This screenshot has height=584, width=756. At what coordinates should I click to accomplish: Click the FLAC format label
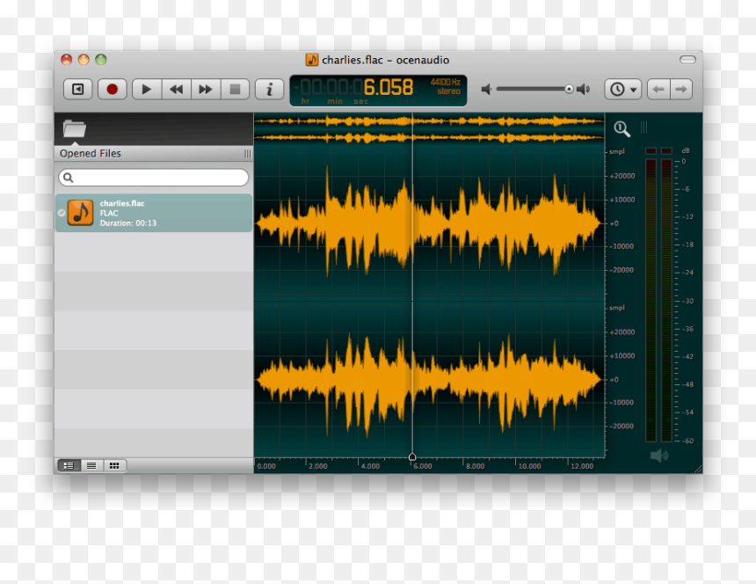[109, 213]
